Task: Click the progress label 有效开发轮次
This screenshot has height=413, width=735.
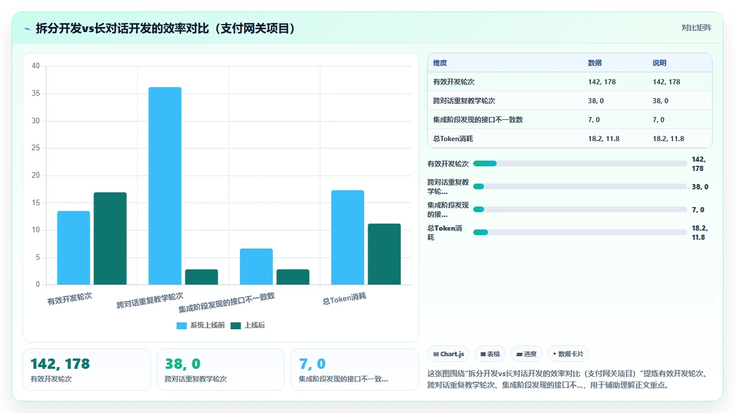Action: pos(448,164)
